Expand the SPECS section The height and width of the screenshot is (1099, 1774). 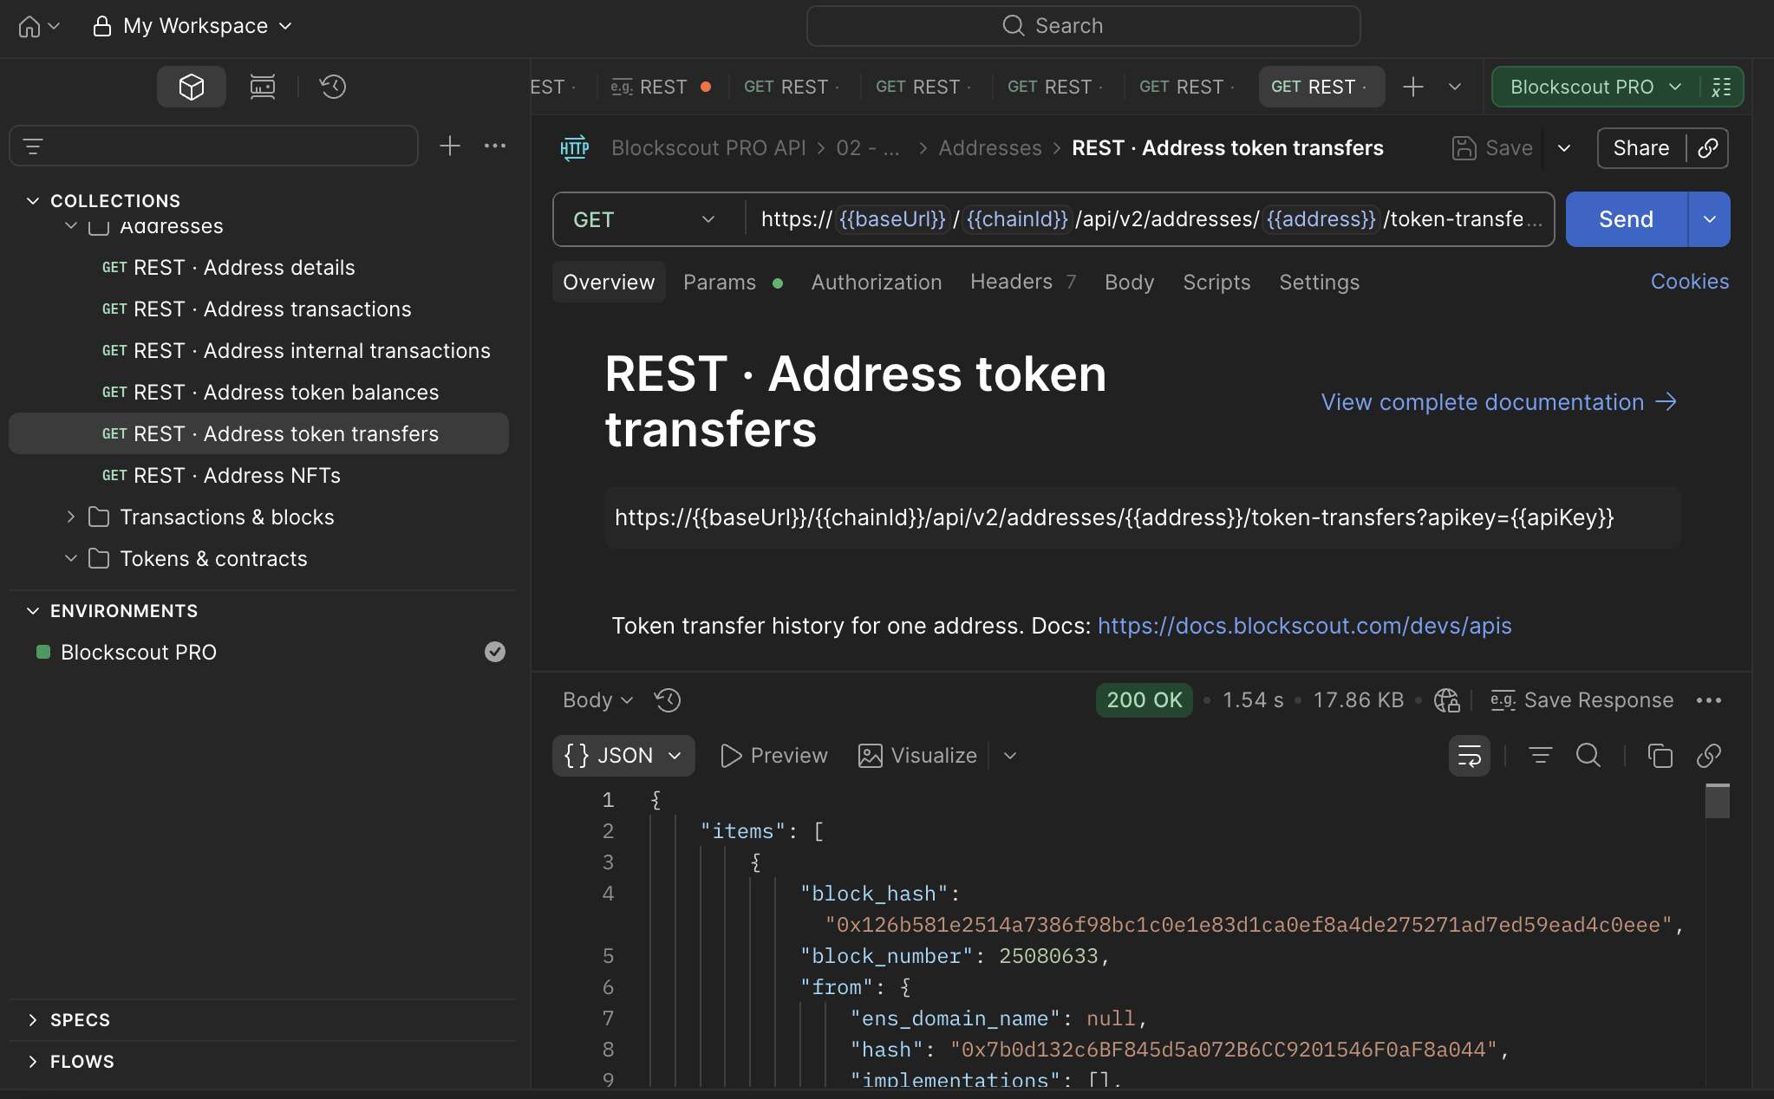point(33,1020)
